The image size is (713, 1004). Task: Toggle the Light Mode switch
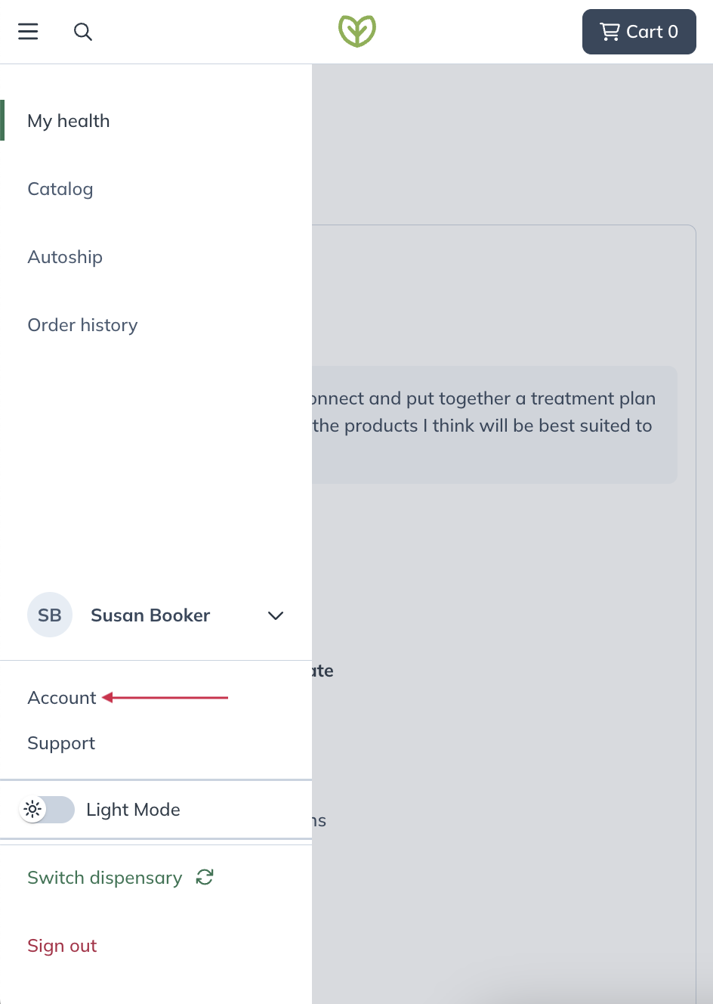47,809
